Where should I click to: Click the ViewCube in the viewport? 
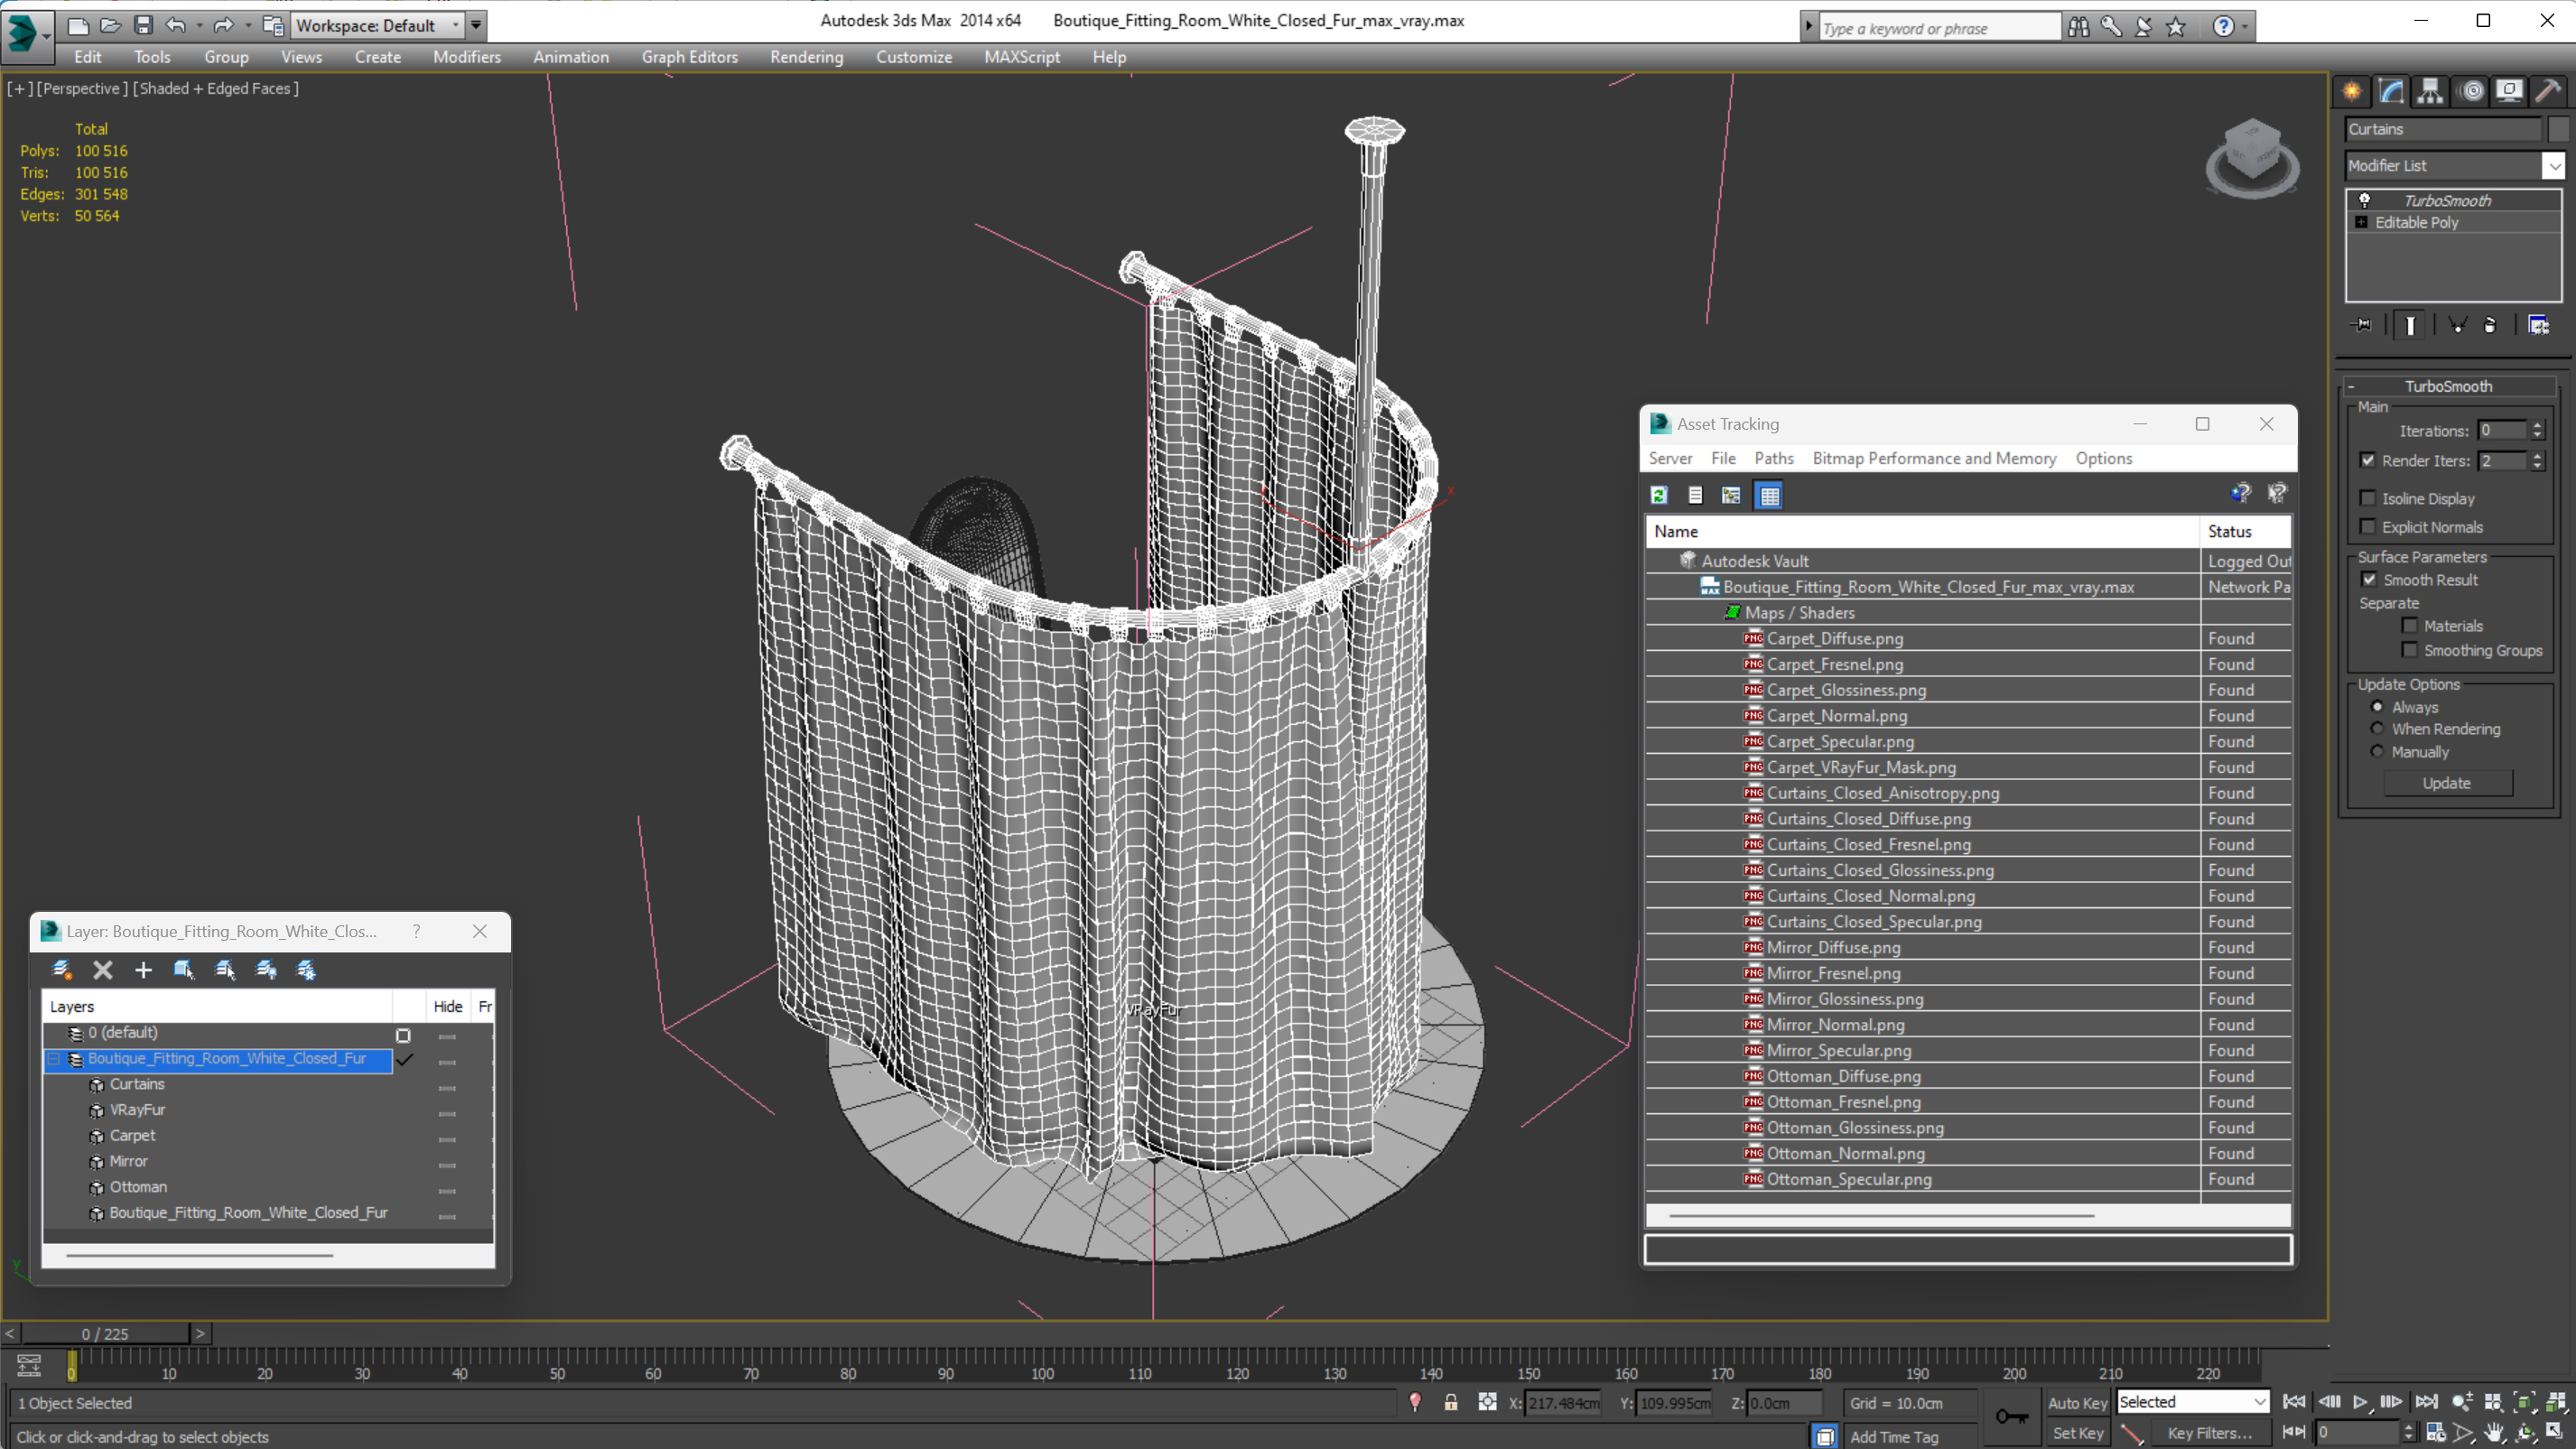[x=2251, y=158]
